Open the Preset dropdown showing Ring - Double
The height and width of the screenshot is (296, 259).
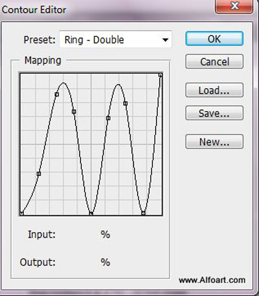pyautogui.click(x=116, y=40)
